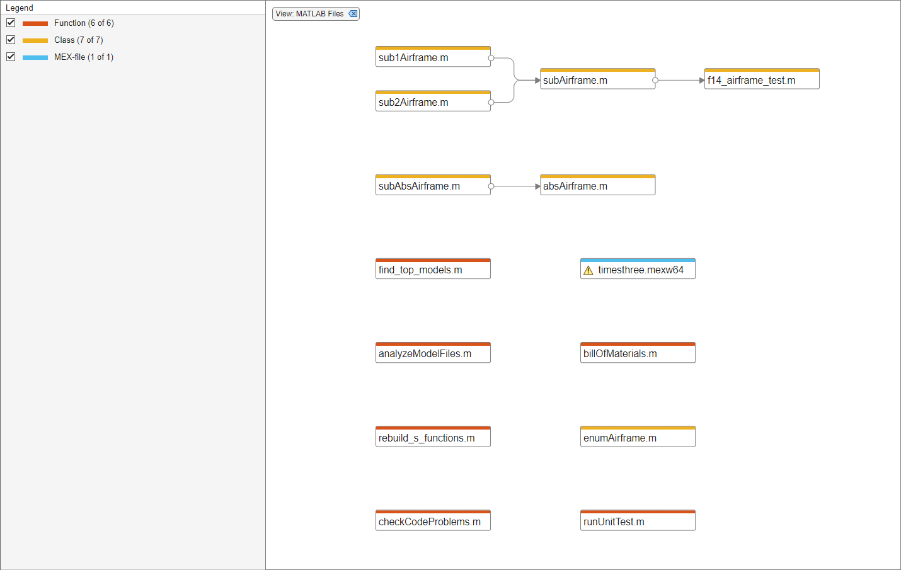Uncheck the Function legend checkbox
901x570 pixels.
[11, 23]
